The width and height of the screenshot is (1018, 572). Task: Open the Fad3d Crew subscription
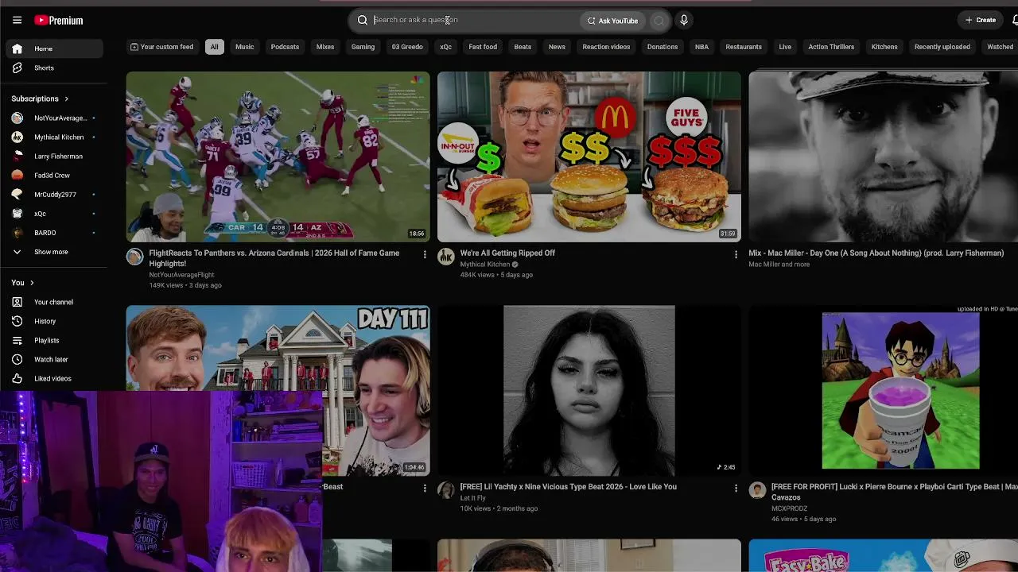tap(54, 175)
